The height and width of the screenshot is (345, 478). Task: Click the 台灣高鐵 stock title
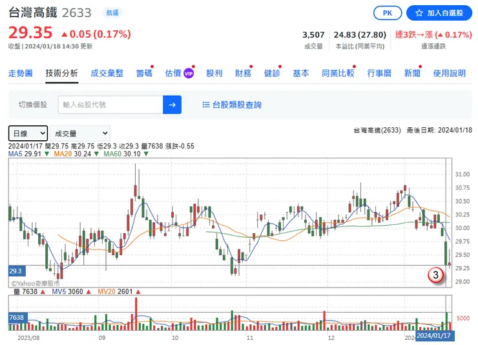point(32,12)
